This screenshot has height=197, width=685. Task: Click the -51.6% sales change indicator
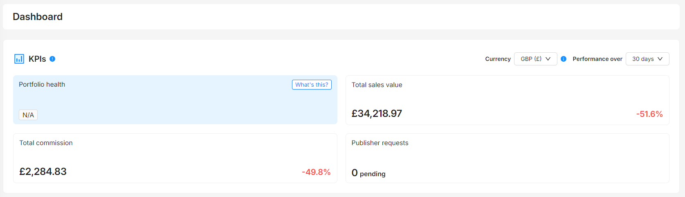[649, 114]
